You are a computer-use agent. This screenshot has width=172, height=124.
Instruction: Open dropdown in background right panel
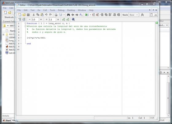click(x=167, y=25)
